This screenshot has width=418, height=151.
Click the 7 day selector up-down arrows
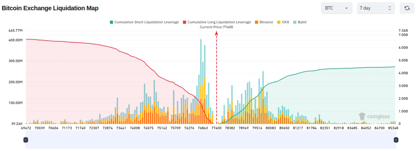click(x=389, y=8)
